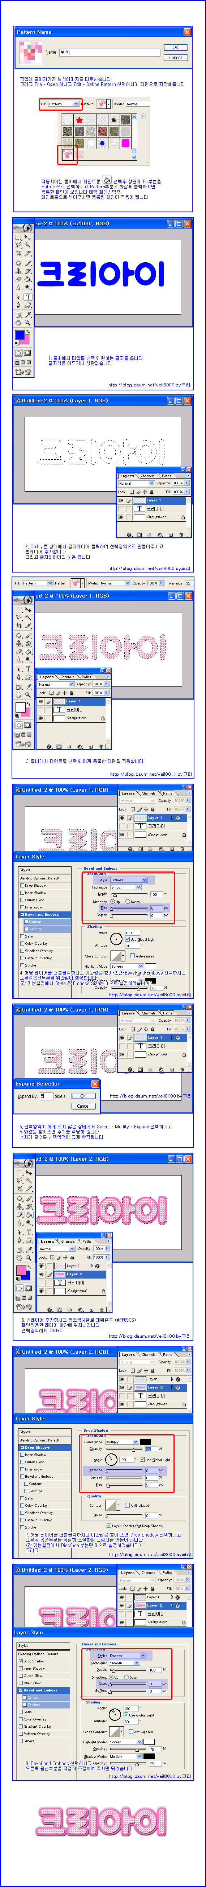Select Move tool in the 크리아이 RGB window toolbox
Image resolution: width=206 pixels, height=1887 pixels.
(x=28, y=237)
